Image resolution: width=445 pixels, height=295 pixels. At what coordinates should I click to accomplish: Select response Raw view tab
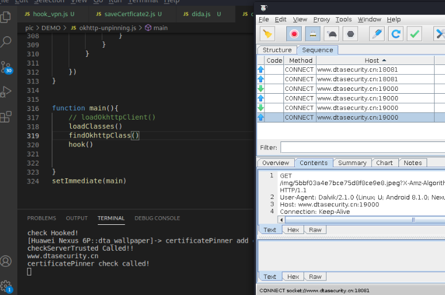[x=315, y=277]
